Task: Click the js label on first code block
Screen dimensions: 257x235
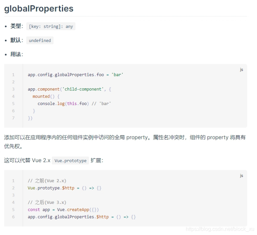Action: (x=241, y=69)
